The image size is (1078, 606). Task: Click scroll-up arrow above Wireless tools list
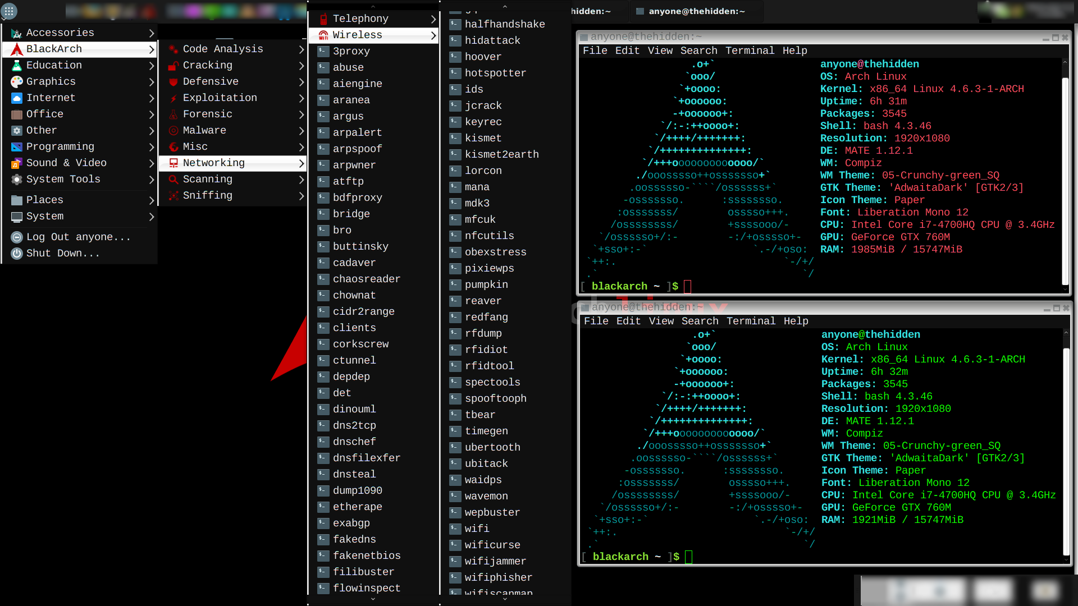pos(505,6)
